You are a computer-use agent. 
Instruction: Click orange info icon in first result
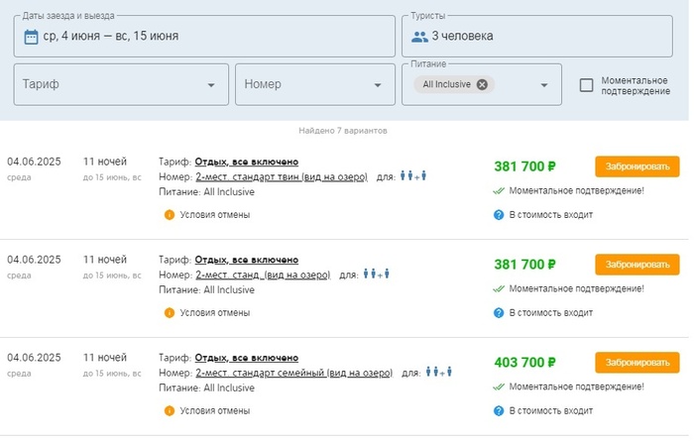click(x=170, y=215)
